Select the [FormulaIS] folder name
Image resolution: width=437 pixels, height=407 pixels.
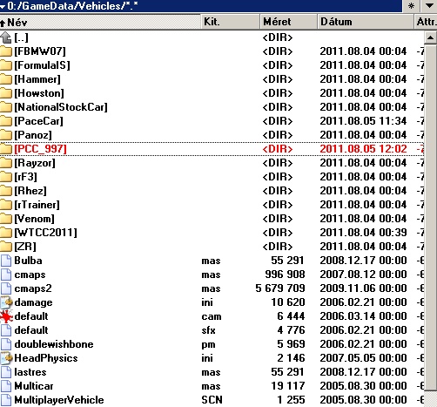pyautogui.click(x=43, y=65)
